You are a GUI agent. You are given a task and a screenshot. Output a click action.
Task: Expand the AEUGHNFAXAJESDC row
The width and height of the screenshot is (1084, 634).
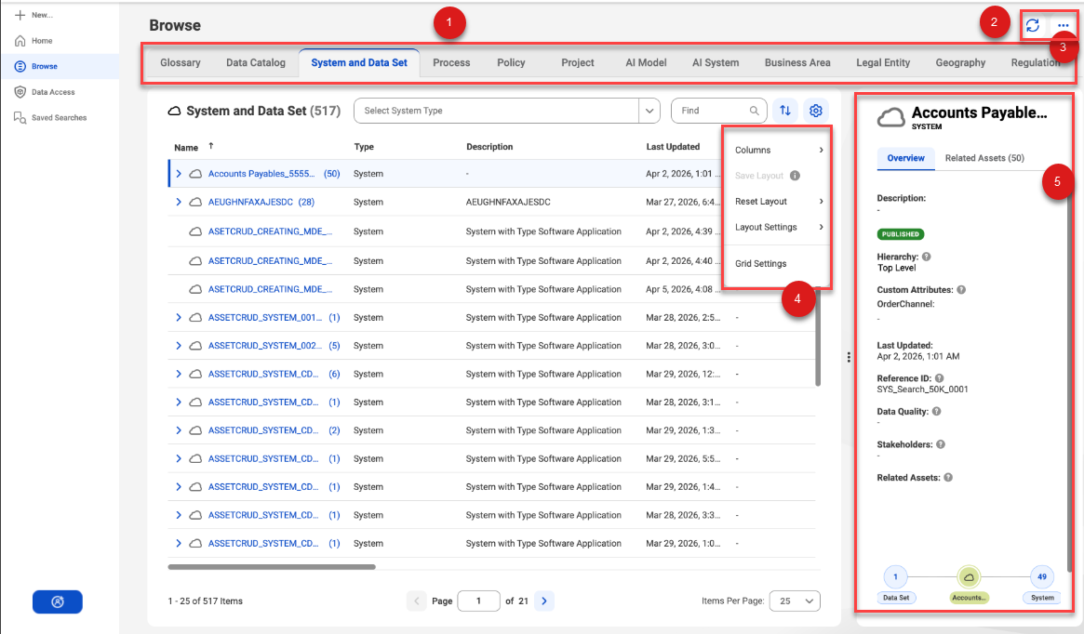[179, 202]
